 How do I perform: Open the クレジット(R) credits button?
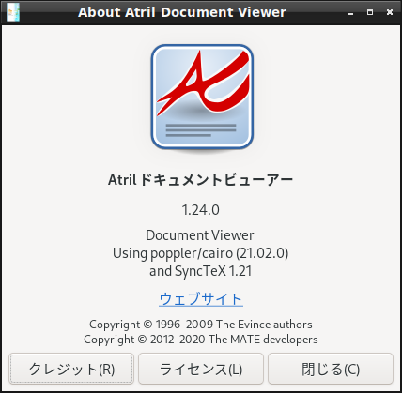[x=71, y=369]
